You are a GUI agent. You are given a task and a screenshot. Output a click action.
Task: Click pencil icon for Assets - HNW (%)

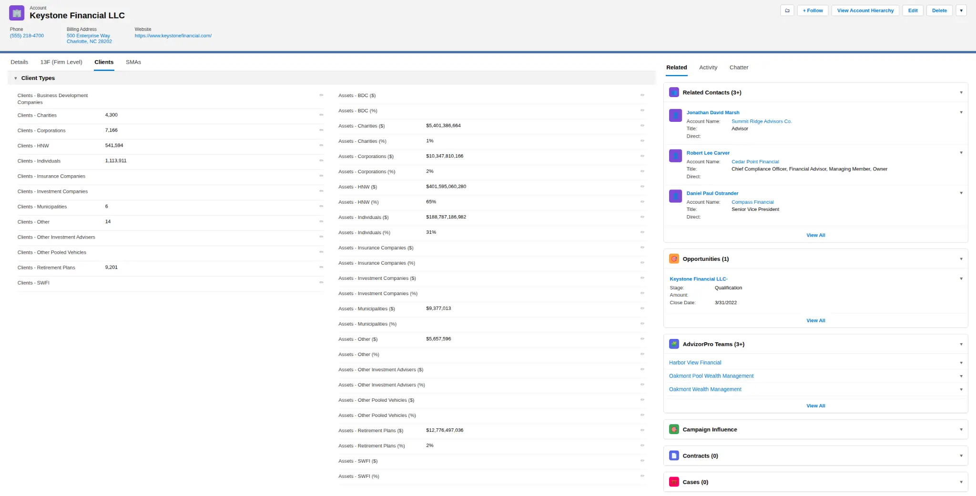[642, 202]
